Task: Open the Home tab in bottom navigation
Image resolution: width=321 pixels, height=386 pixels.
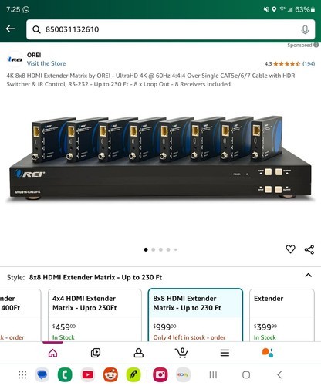Action: point(52,353)
